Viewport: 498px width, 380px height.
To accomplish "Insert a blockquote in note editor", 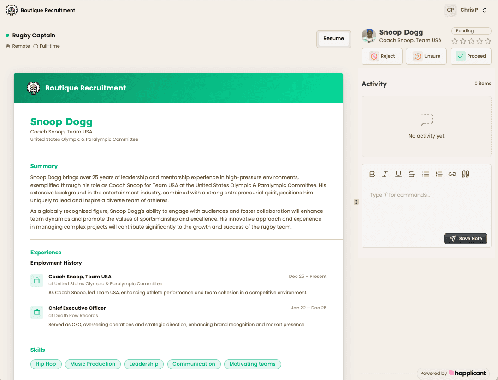I will pos(466,174).
